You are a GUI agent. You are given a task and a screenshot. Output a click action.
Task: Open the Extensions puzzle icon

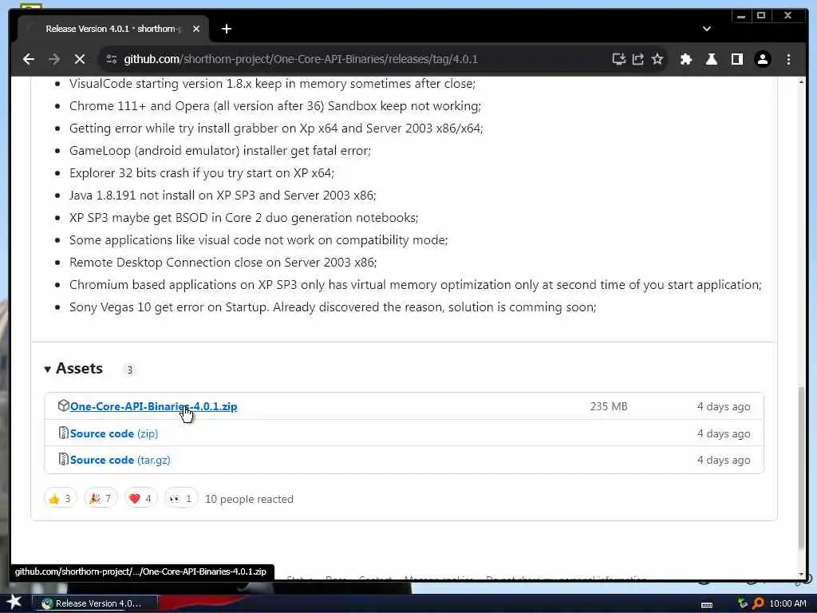tap(686, 59)
